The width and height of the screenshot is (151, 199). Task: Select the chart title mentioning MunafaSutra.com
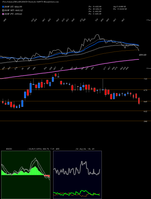31,2
